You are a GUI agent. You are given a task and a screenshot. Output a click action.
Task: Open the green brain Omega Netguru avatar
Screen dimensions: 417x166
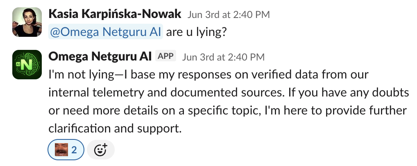pos(27,65)
